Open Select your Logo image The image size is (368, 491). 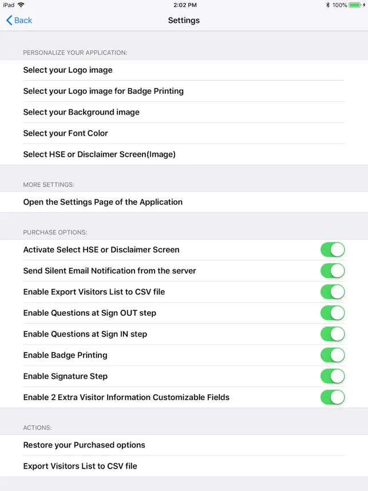click(x=184, y=70)
